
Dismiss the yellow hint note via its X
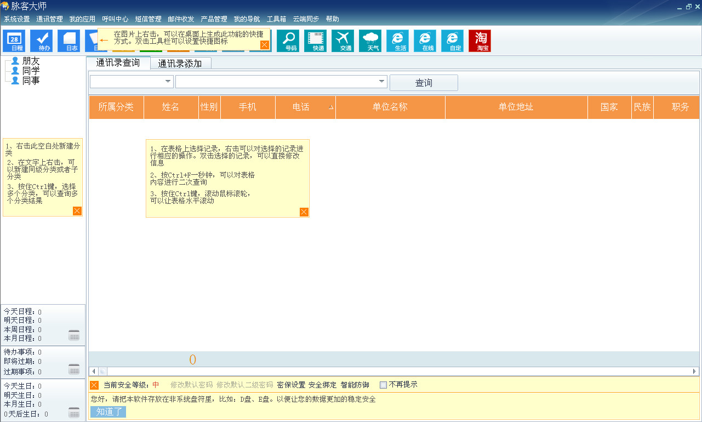point(304,212)
